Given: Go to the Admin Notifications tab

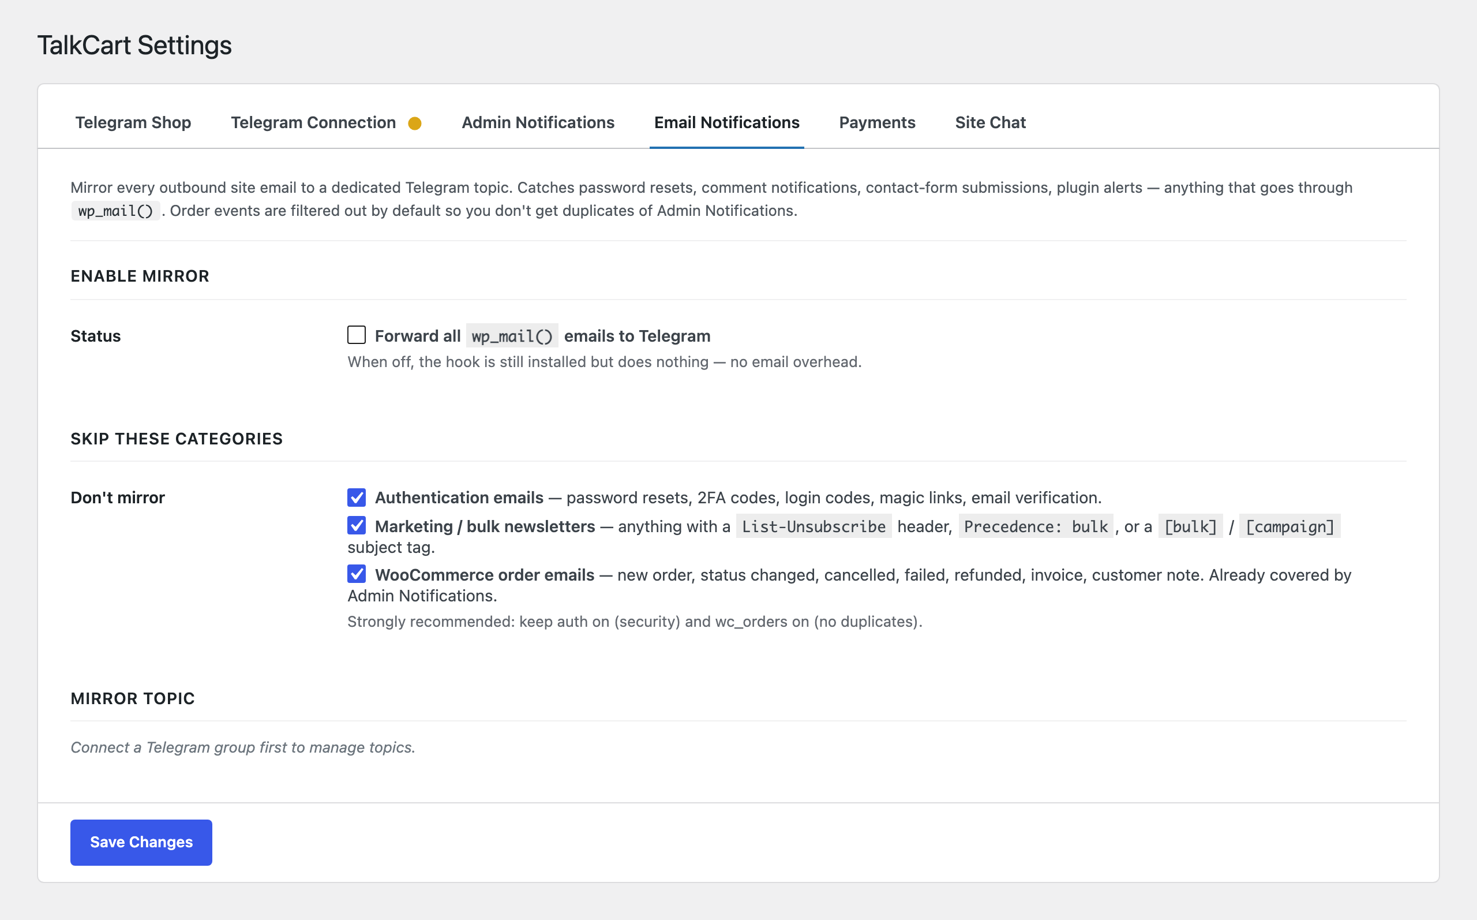Looking at the screenshot, I should (x=538, y=122).
